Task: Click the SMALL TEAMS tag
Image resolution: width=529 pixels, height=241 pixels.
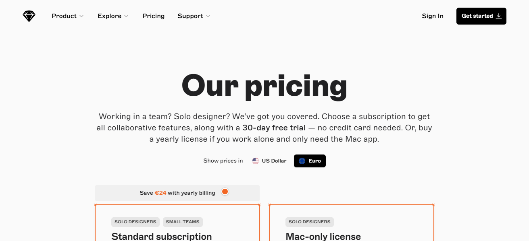Action: click(x=183, y=222)
